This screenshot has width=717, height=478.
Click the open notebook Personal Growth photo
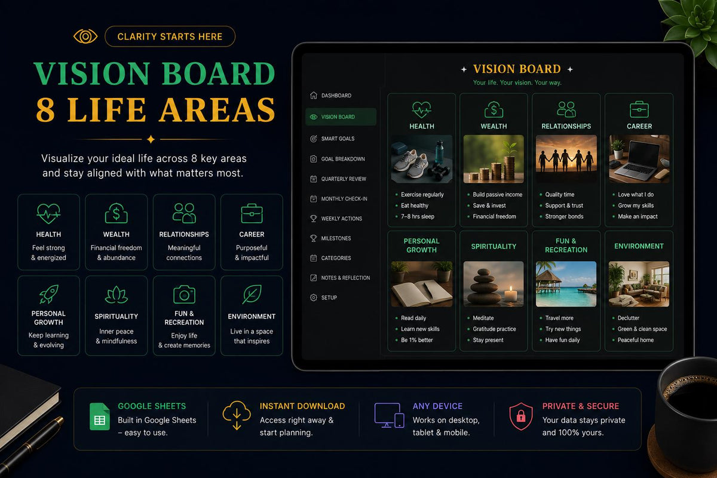click(x=422, y=284)
